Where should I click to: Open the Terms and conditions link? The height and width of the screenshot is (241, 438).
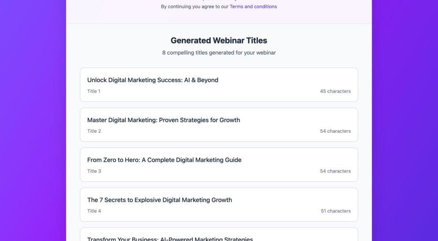tap(253, 6)
